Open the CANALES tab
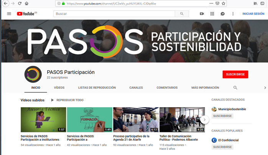This screenshot has width=268, height=155. (x=136, y=88)
